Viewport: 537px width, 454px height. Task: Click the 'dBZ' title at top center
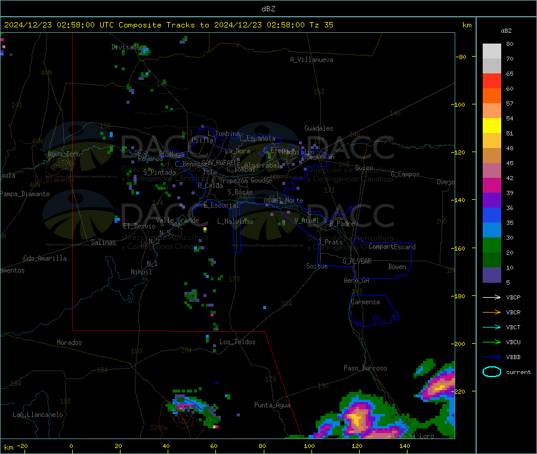point(268,9)
